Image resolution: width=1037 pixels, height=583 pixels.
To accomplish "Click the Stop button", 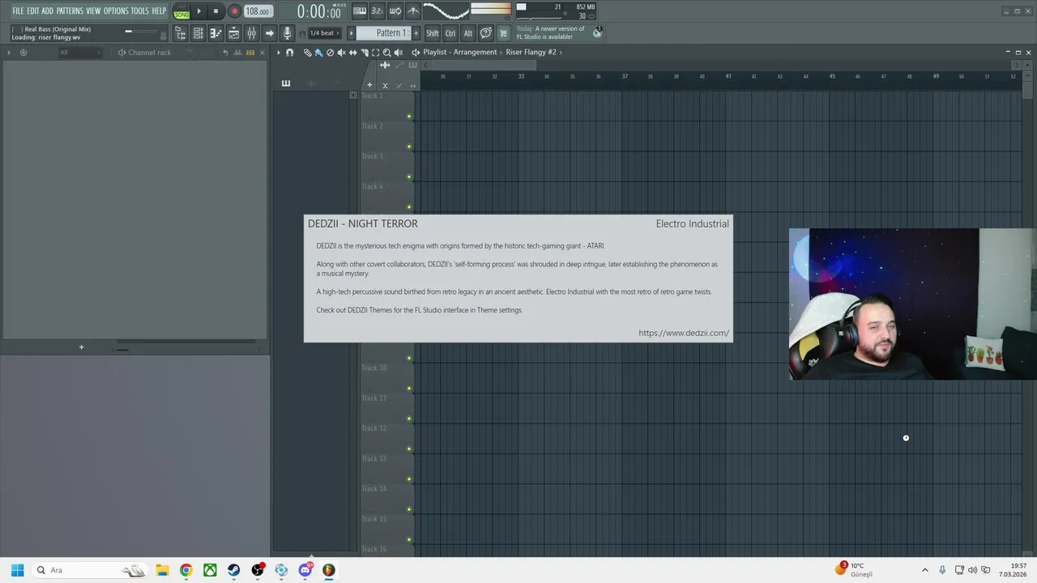I will 216,11.
